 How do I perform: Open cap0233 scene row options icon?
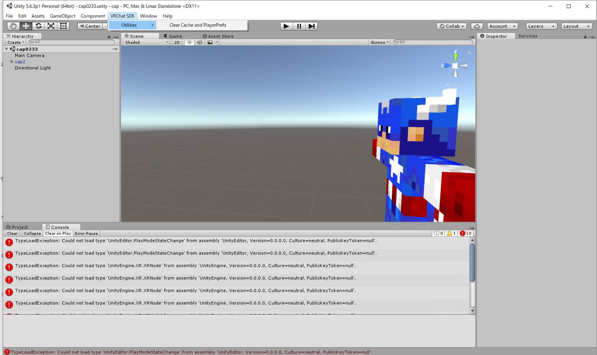click(x=114, y=49)
